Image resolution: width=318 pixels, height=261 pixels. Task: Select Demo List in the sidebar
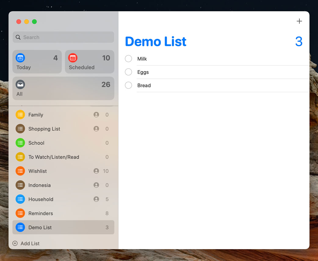click(x=63, y=227)
